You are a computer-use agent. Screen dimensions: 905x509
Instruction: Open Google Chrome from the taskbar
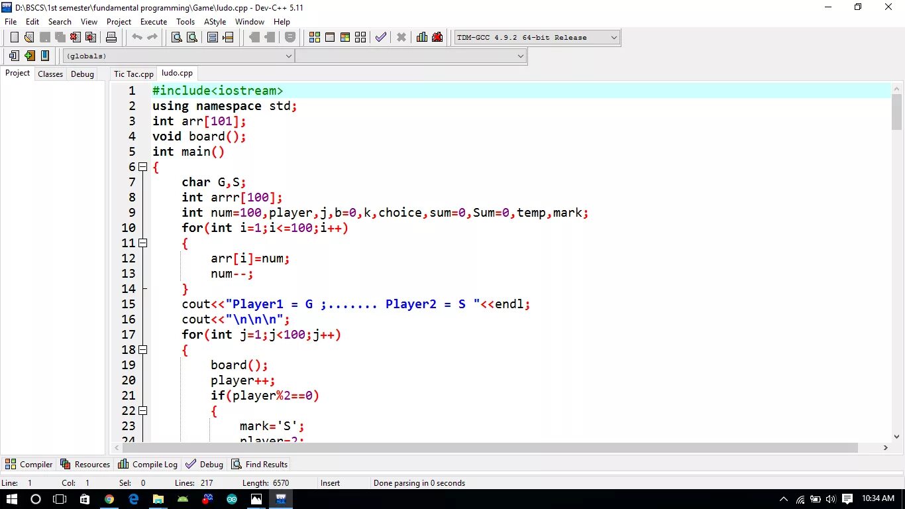coord(109,499)
